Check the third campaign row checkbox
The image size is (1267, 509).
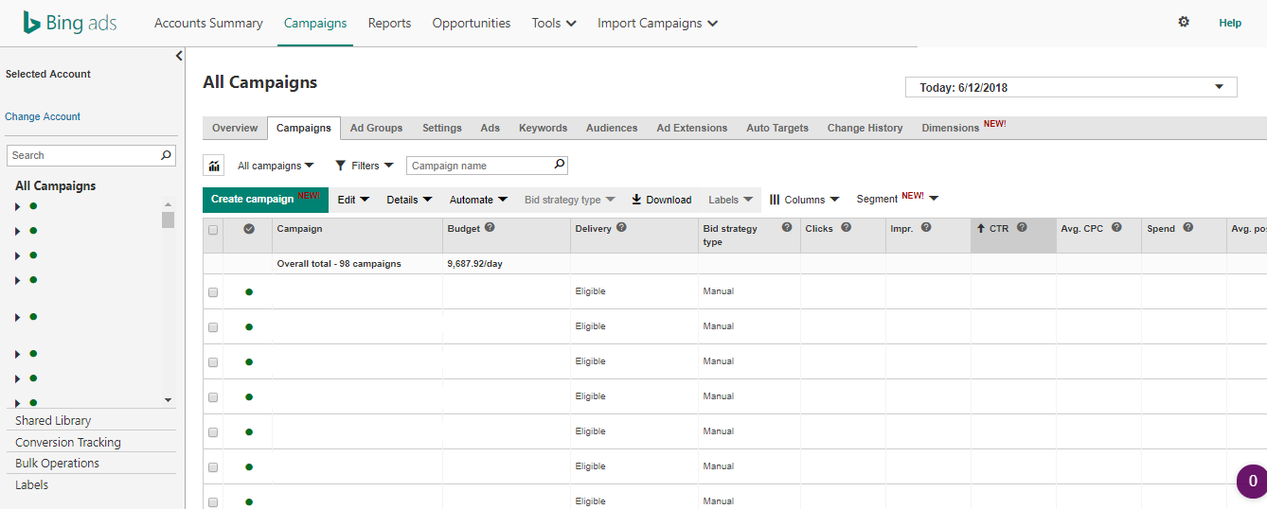(x=213, y=362)
